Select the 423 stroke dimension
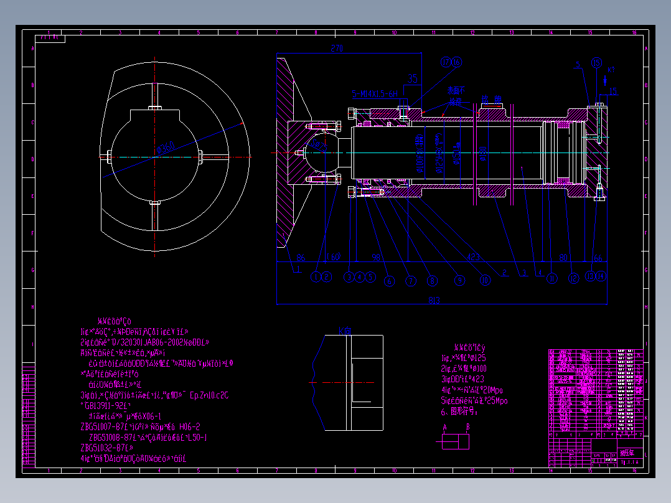The image size is (671, 503). click(473, 257)
